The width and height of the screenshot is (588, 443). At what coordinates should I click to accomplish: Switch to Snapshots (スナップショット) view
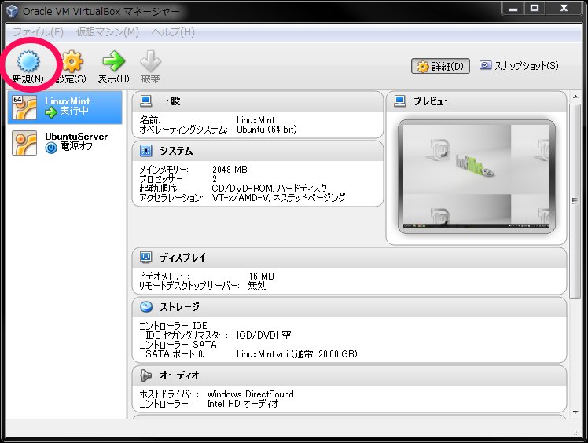click(519, 66)
